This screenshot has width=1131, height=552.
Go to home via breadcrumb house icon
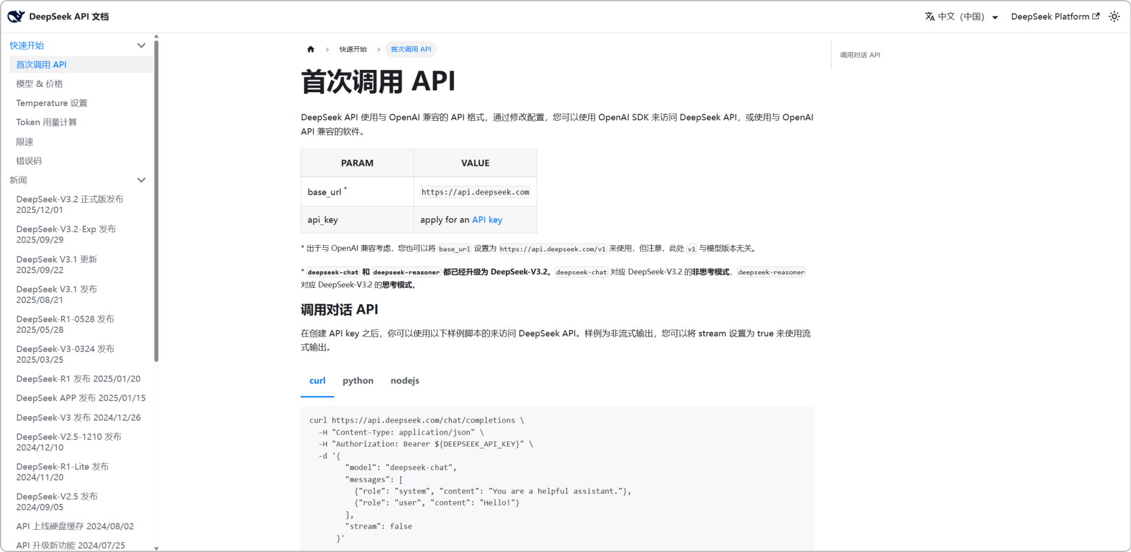(311, 49)
